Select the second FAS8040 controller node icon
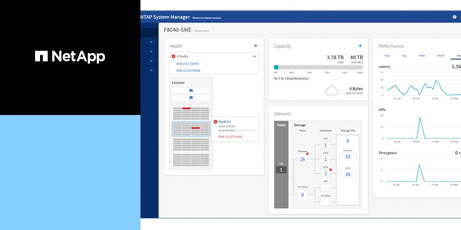Screen dimensions: 461x230 [x=191, y=97]
